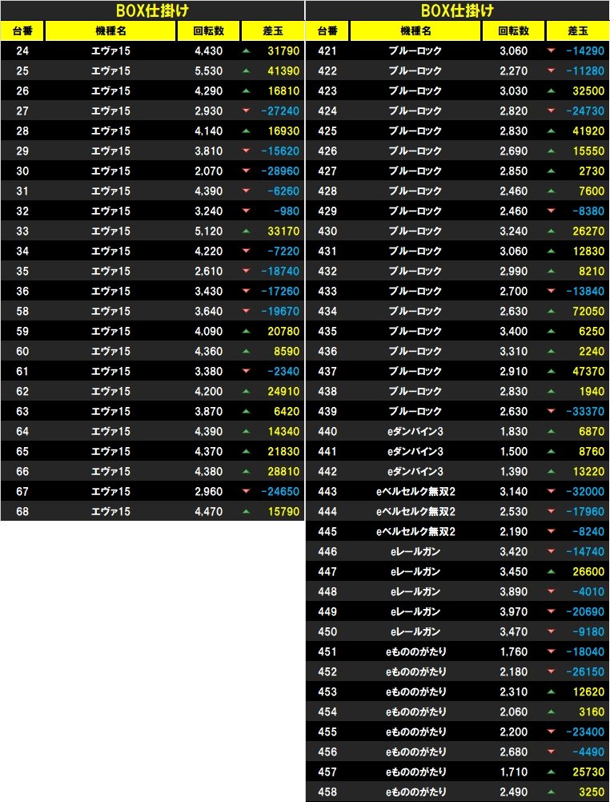Click the red down arrow in machine 421's row

click(x=551, y=51)
